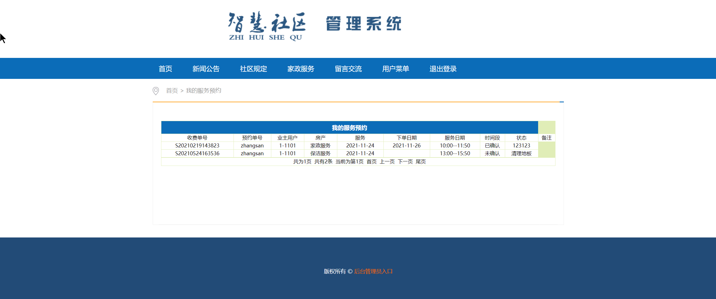The height and width of the screenshot is (299, 716).
Task: Click the 预约单号 column header
Action: tap(252, 138)
